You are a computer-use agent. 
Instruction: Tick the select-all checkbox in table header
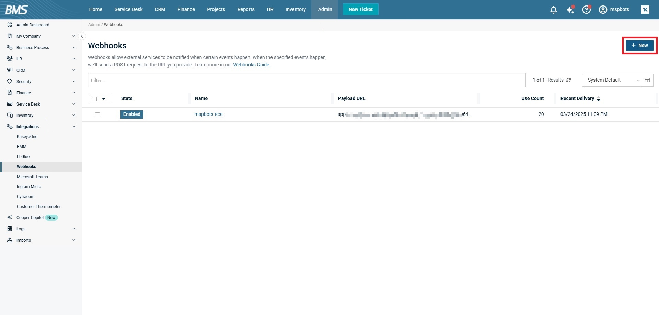coord(94,99)
